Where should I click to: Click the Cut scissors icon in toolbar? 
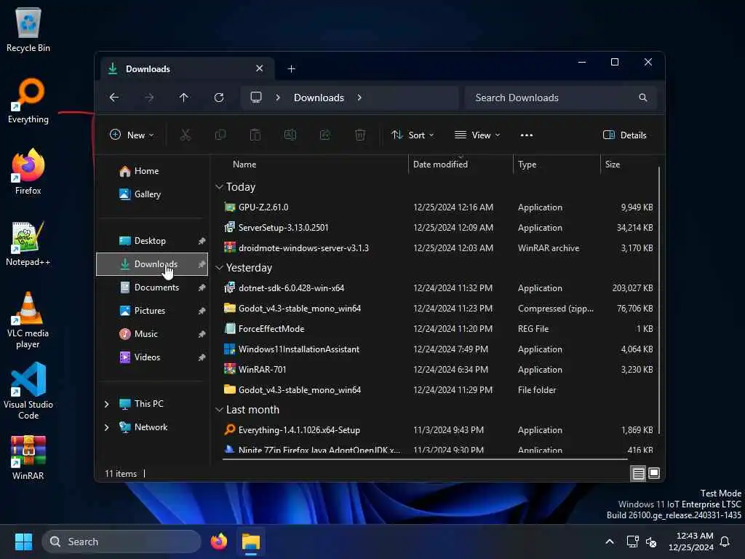click(186, 135)
